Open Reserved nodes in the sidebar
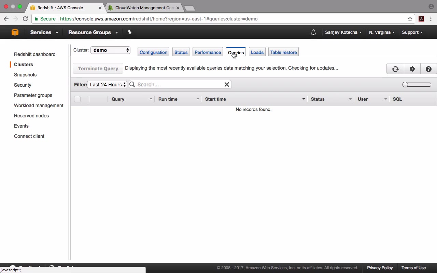 31,116
